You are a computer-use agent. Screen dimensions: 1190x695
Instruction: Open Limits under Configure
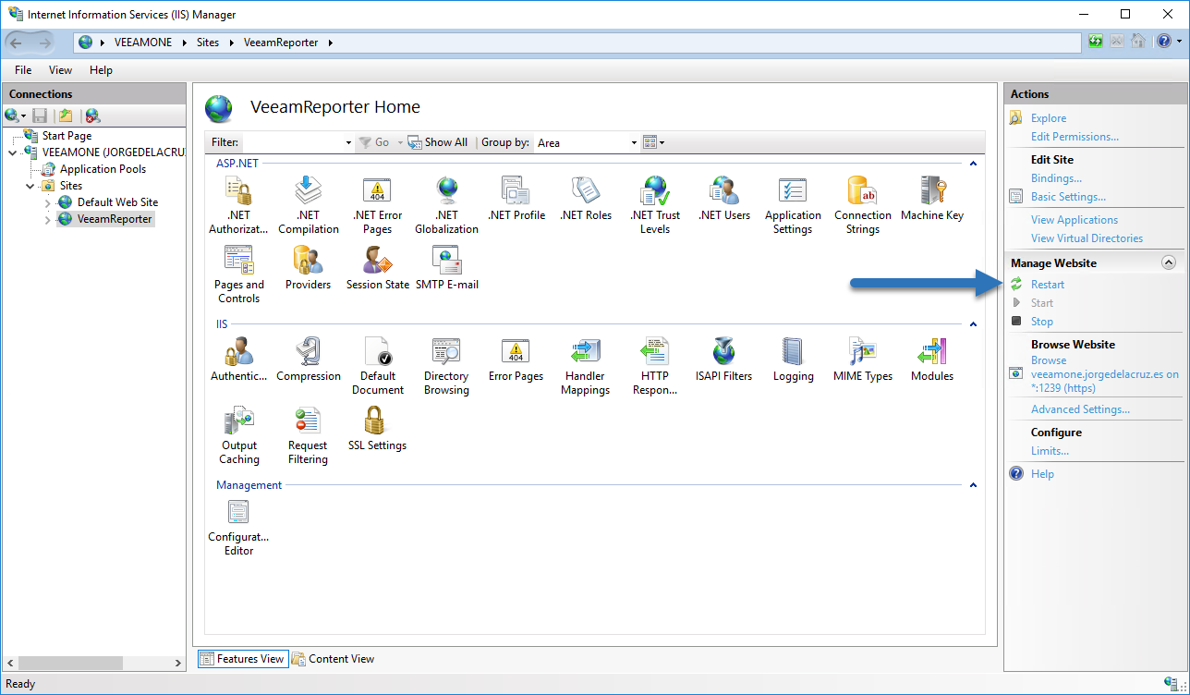click(1050, 451)
